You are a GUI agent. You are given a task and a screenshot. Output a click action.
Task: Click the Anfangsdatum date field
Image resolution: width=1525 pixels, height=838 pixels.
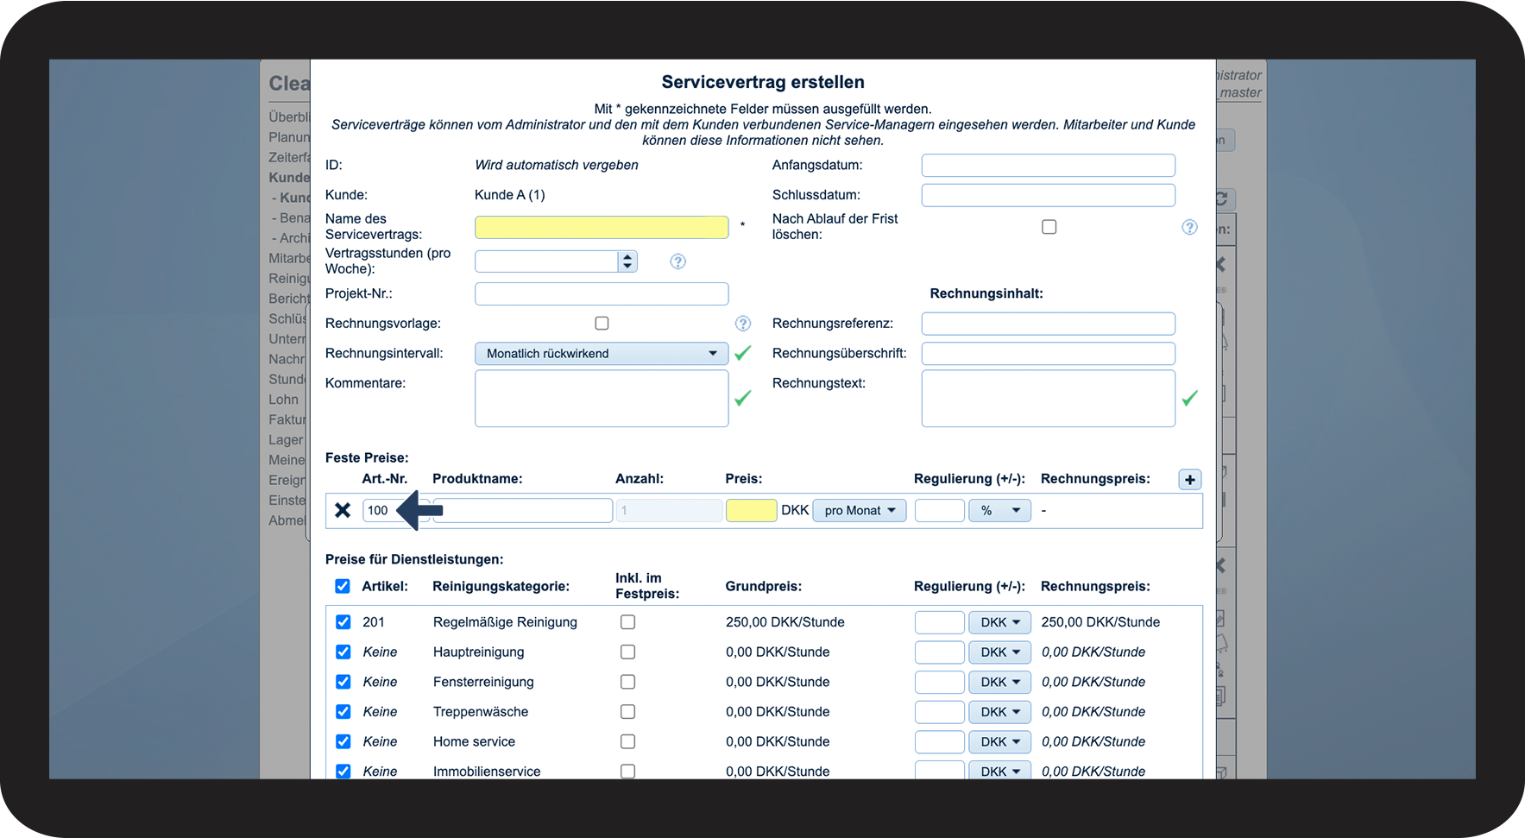1048,165
